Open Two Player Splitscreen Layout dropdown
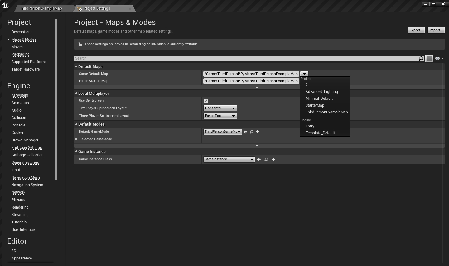 click(x=220, y=108)
